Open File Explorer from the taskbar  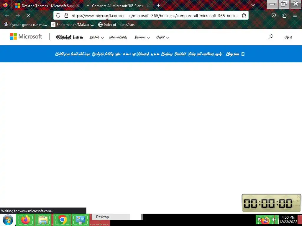[x=43, y=220]
